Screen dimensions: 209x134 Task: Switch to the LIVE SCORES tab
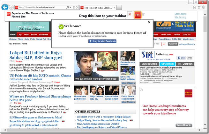tap(149, 64)
